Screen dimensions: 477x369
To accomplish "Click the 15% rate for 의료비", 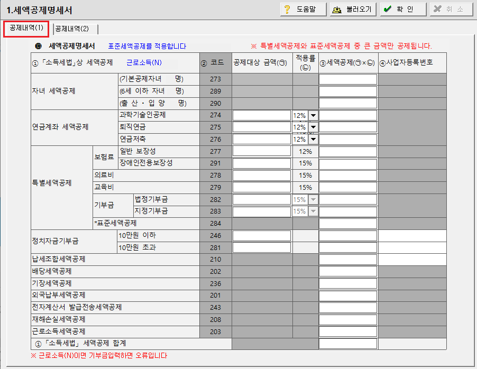I will point(306,176).
